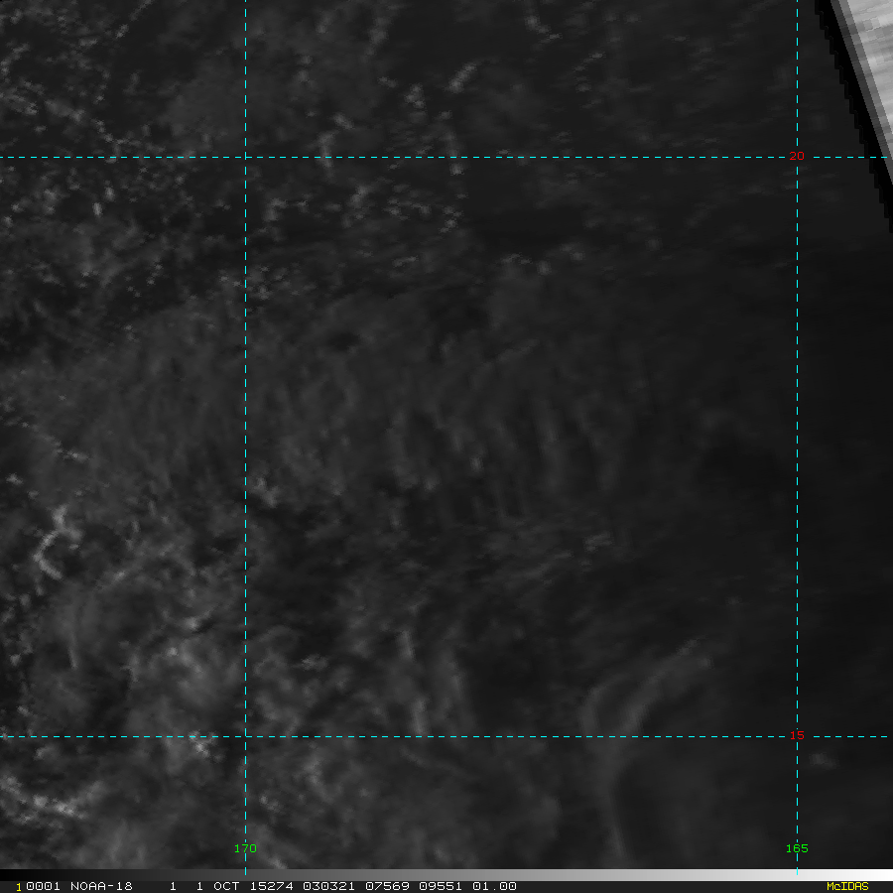Click intersection of 20 latitude and 170 longitude lines
Image resolution: width=893 pixels, height=893 pixels.
point(245,157)
